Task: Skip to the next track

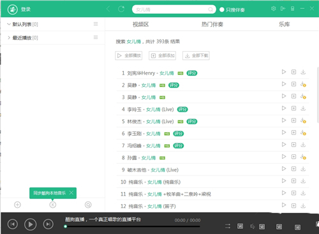Action: click(x=48, y=224)
